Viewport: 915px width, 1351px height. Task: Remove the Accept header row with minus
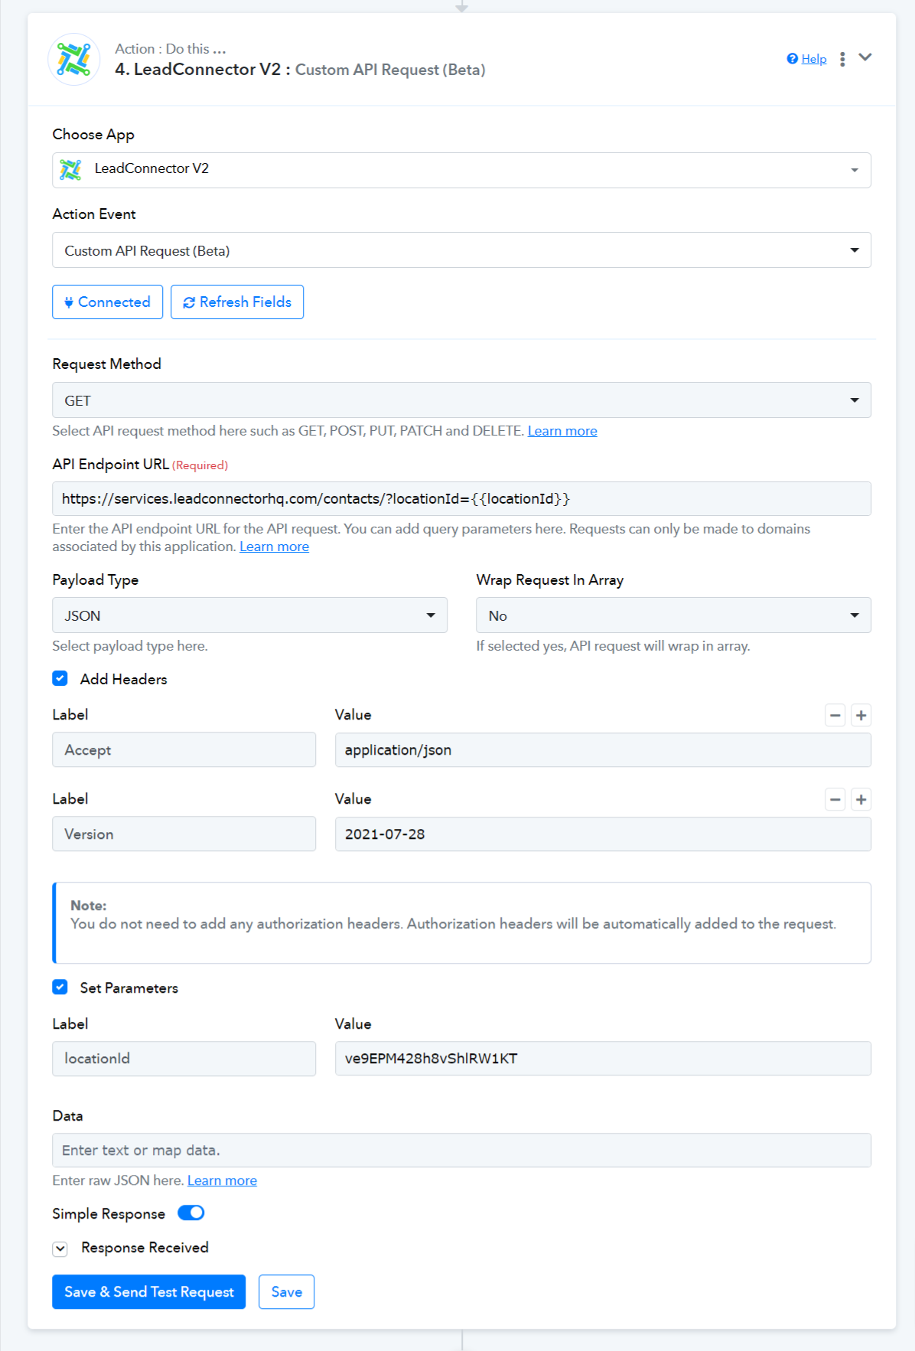[835, 715]
